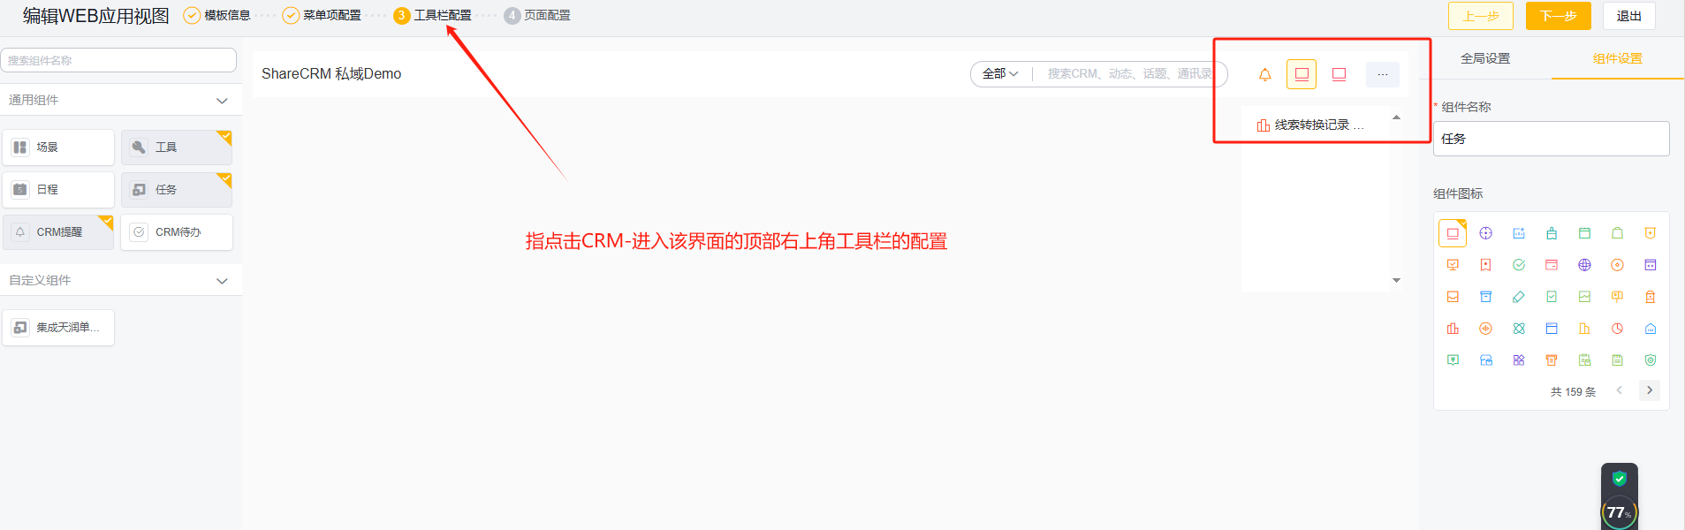Screen dimensions: 1685x530
Task: Pick the pencil edit icon in the grid
Action: coord(1518,297)
